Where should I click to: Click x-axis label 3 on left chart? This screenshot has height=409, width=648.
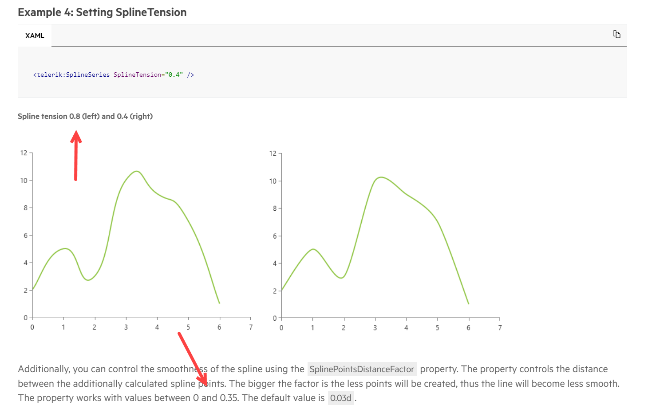coord(126,327)
